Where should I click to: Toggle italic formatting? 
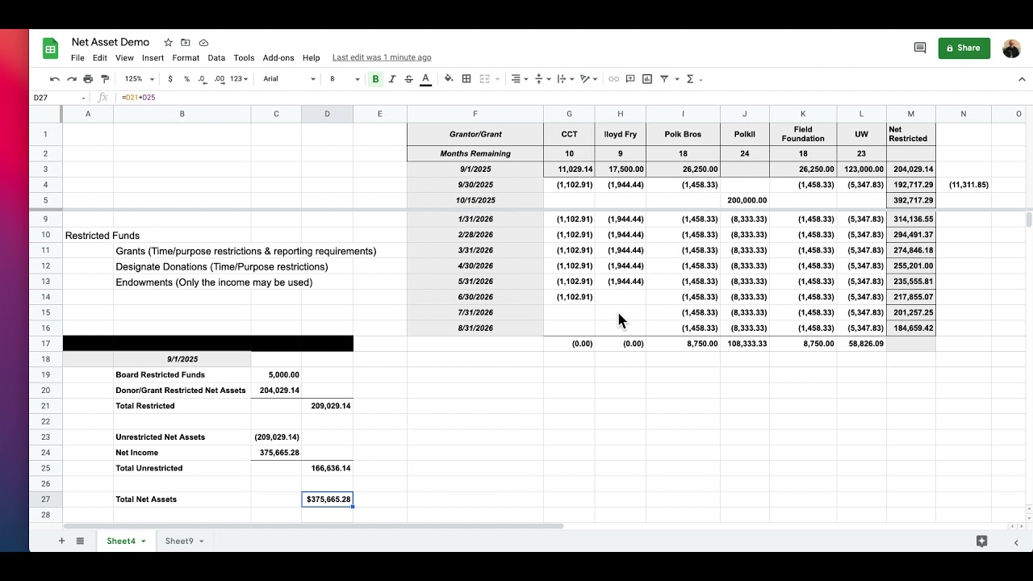[392, 79]
